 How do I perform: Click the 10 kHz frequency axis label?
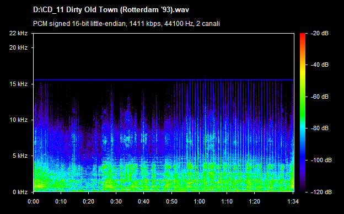pos(18,120)
